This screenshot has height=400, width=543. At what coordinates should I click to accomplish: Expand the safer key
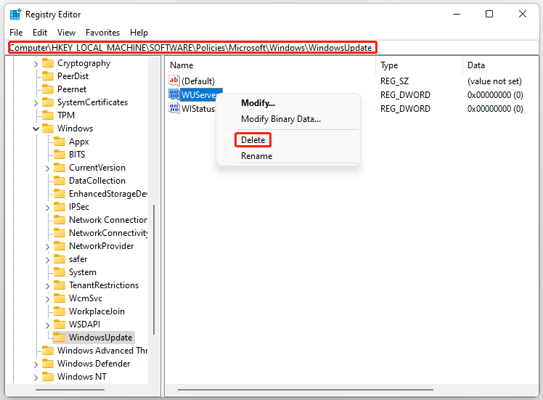[48, 260]
